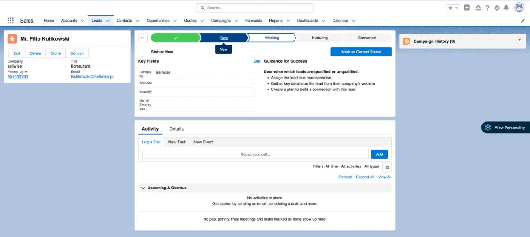Click the Convert button
The width and height of the screenshot is (530, 237).
(x=77, y=53)
